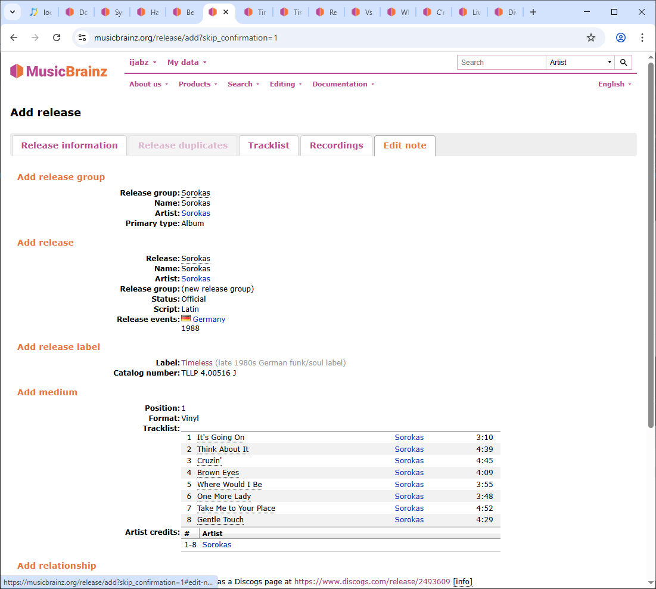Click in the Search input field
This screenshot has width=656, height=589.
pyautogui.click(x=501, y=63)
